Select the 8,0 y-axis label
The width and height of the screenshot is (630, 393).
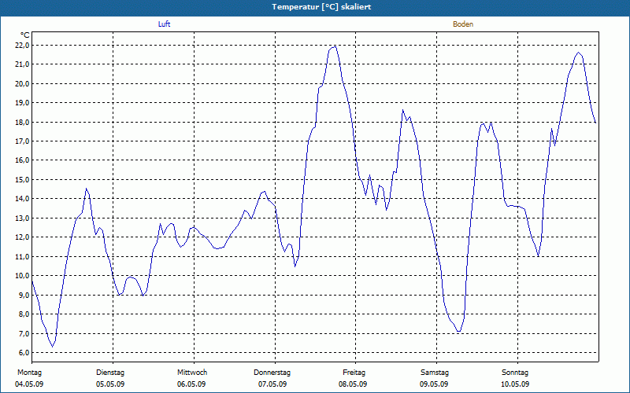[x=24, y=314]
